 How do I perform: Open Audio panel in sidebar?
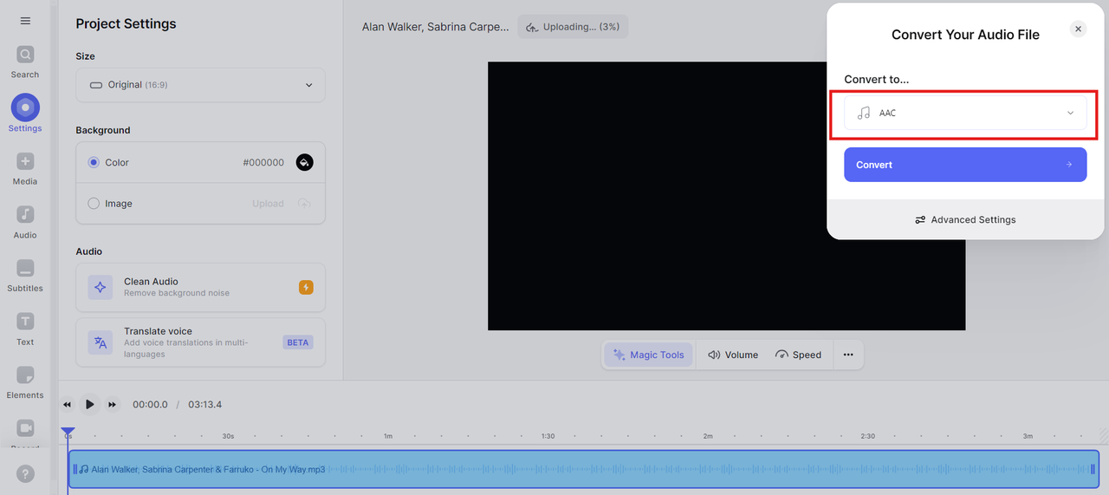25,222
